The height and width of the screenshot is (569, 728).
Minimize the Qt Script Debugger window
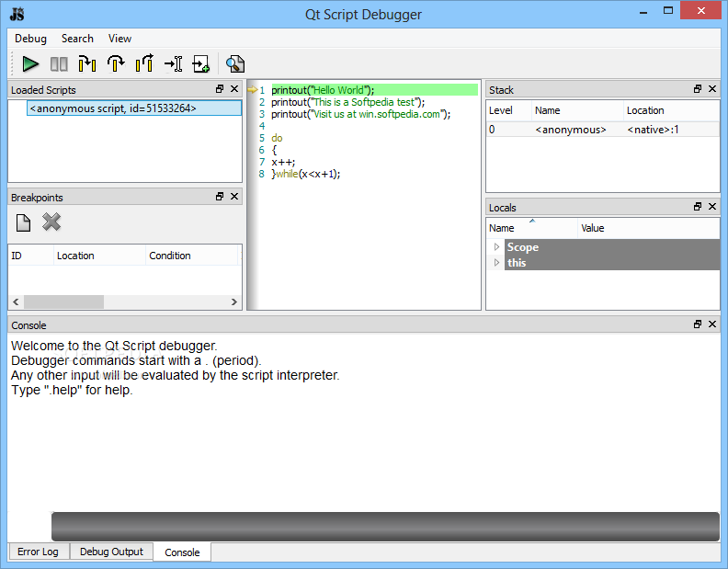click(643, 11)
